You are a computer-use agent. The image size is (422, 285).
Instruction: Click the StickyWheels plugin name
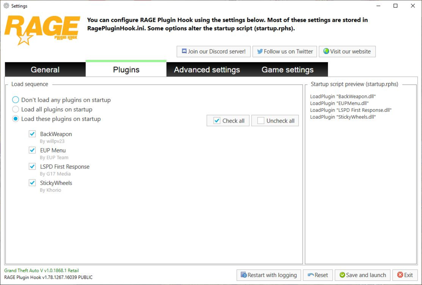click(56, 183)
